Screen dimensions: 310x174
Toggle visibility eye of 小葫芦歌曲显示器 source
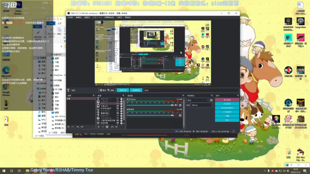(118, 121)
